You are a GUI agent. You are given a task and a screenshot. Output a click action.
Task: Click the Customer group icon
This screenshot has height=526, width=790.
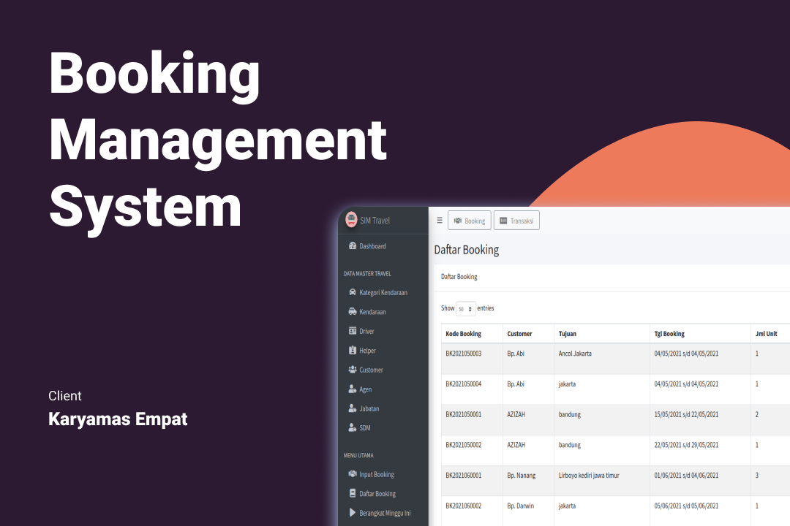coord(353,370)
